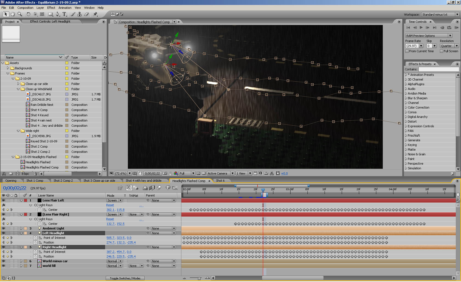Expand the Ambient Light layer properties
461x282 pixels.
[21, 228]
